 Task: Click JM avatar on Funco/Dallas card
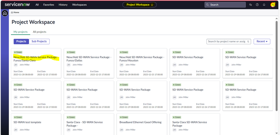(x=69, y=65)
